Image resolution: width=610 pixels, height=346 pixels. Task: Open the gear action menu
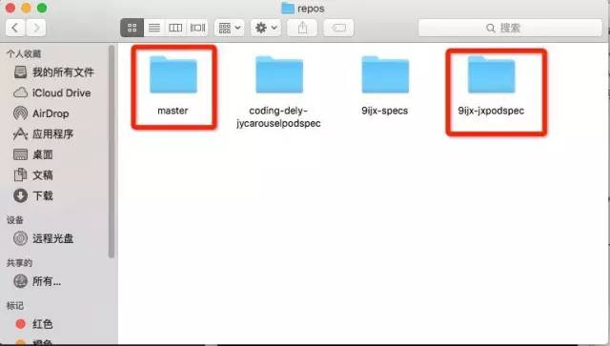pyautogui.click(x=266, y=28)
